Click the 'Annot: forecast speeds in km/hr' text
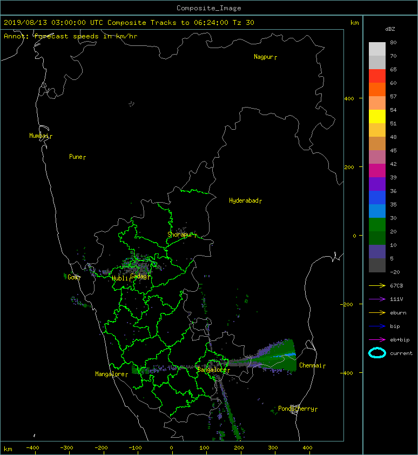Viewport: 418px width, 455px height. coord(71,36)
